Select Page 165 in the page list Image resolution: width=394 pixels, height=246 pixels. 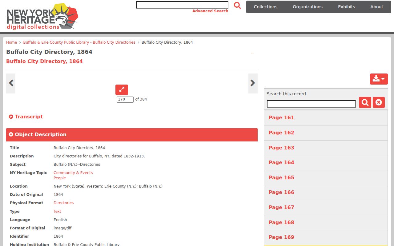coord(326,178)
